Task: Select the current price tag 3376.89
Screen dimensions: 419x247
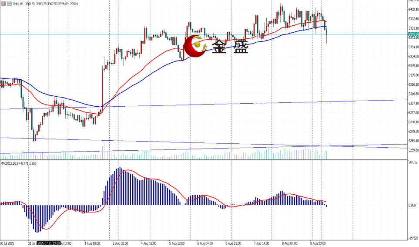Action: [x=413, y=34]
